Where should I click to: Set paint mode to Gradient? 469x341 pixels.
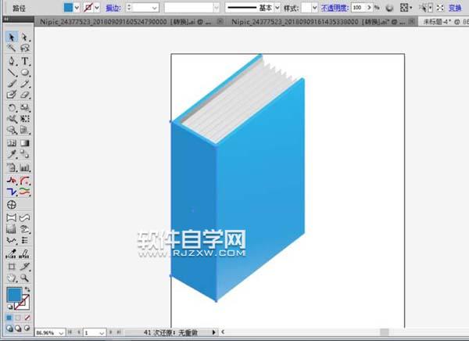(18, 318)
